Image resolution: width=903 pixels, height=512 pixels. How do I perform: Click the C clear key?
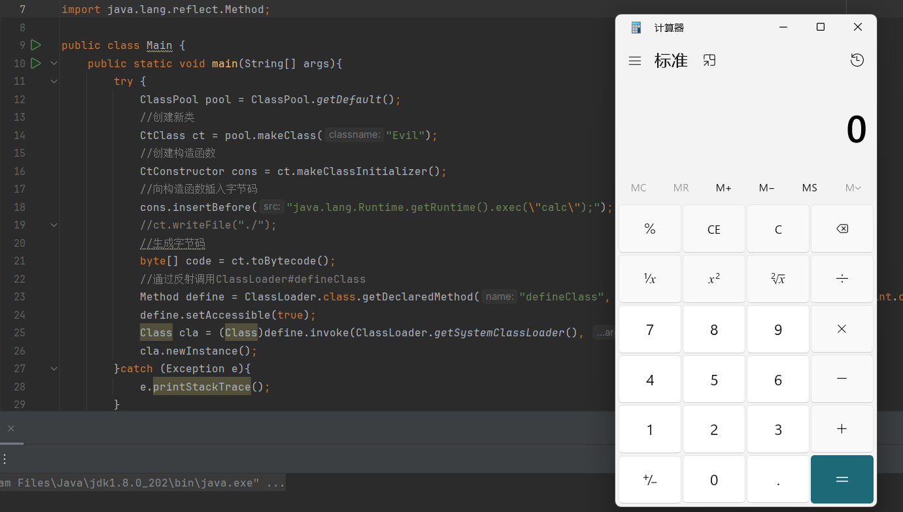tap(778, 229)
